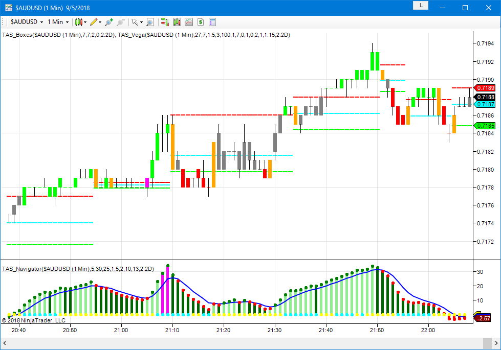Image resolution: width=501 pixels, height=350 pixels.
Task: Click the NinjaTrader chart window icon
Action: pos(8,8)
